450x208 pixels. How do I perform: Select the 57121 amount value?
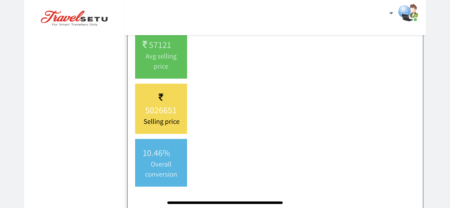(x=160, y=45)
